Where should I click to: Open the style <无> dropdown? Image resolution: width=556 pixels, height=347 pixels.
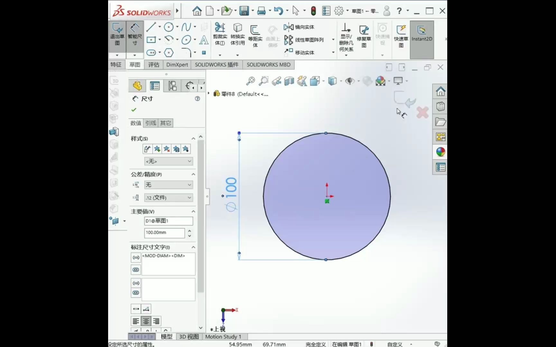tap(168, 161)
